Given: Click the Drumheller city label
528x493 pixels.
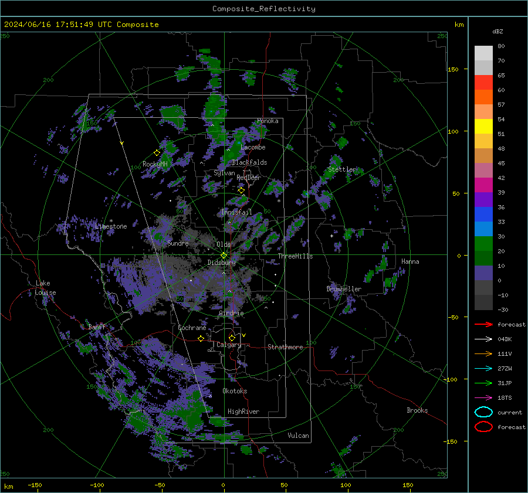Looking at the screenshot, I should pyautogui.click(x=344, y=289).
